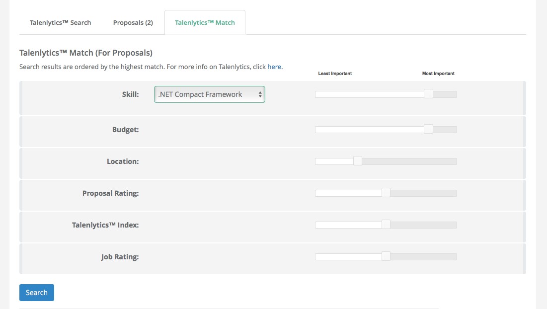The width and height of the screenshot is (547, 309).
Task: Open the Skill dropdown (.NET Compact Framework)
Action: (210, 94)
